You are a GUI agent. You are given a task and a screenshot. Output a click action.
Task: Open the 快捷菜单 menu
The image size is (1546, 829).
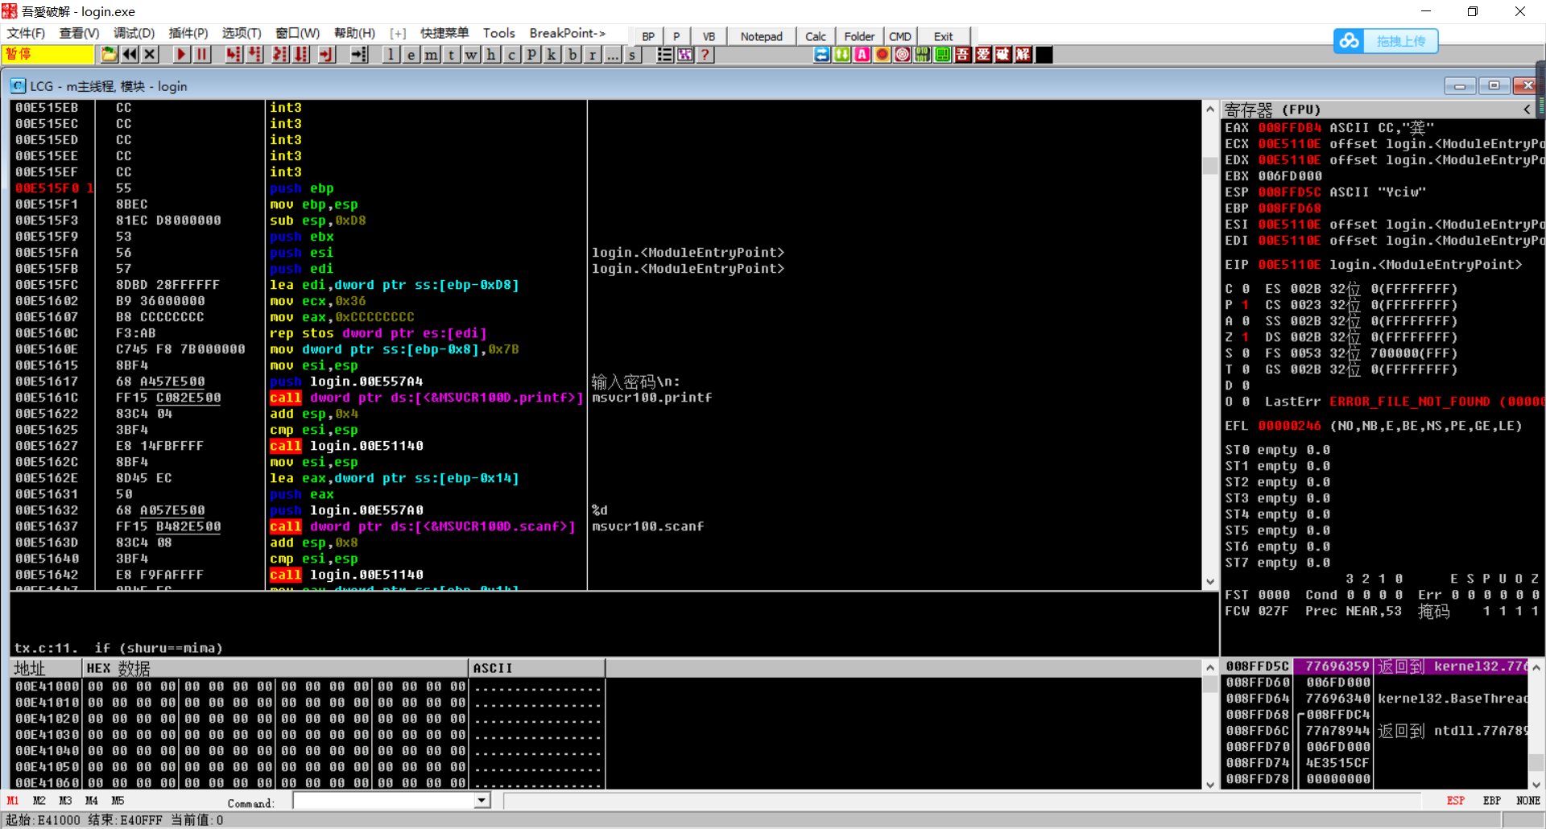[444, 33]
